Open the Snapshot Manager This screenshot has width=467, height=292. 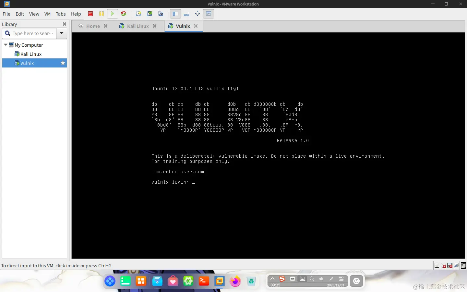[161, 14]
